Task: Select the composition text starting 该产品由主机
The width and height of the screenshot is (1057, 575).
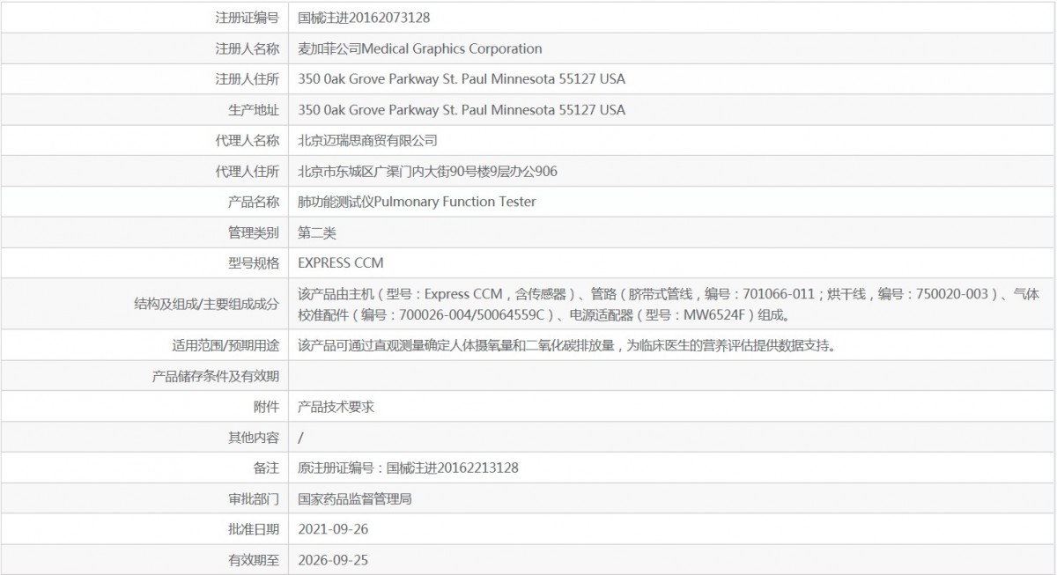Action: coord(669,304)
